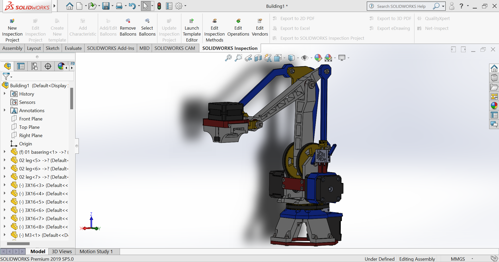Switch to the Sketch tab

tap(53, 48)
